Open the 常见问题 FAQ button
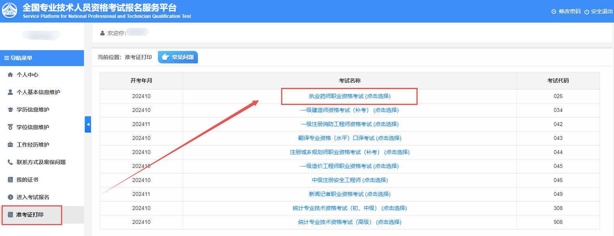Image resolution: width=614 pixels, height=236 pixels. point(178,57)
